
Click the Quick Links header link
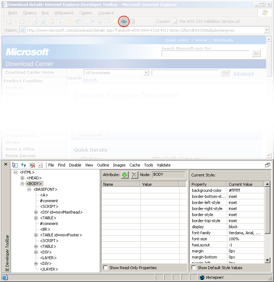(176, 40)
